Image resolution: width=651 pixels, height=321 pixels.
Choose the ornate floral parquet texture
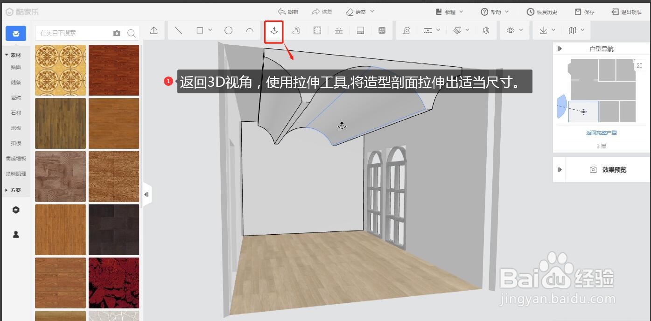[60, 70]
